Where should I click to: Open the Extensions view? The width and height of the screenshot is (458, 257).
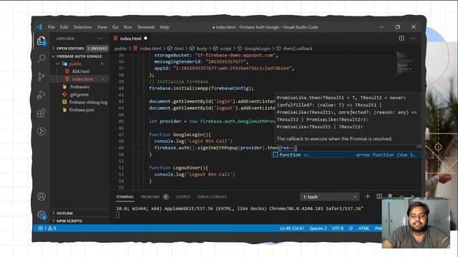tap(42, 113)
